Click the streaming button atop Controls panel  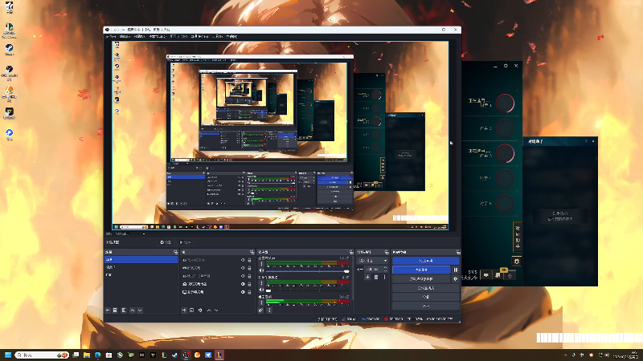pyautogui.click(x=426, y=261)
